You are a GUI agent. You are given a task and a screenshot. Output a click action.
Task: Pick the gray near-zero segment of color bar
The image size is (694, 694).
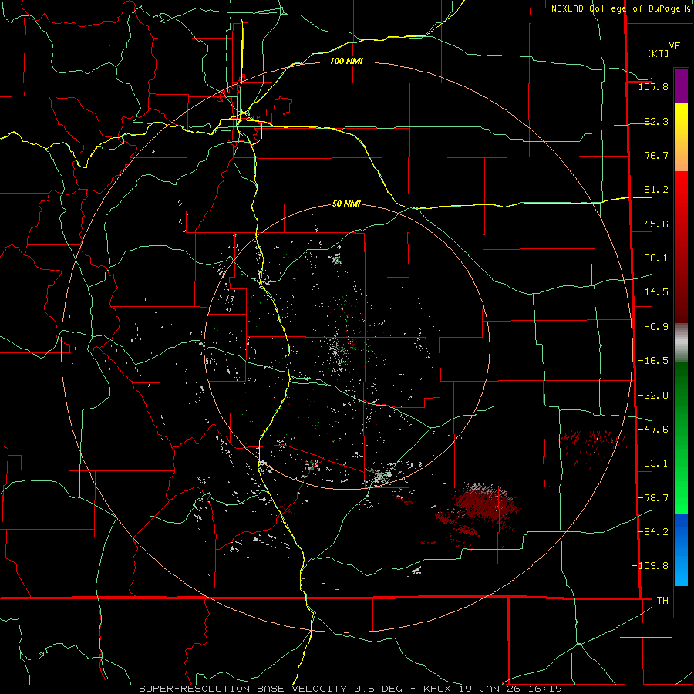(x=681, y=342)
